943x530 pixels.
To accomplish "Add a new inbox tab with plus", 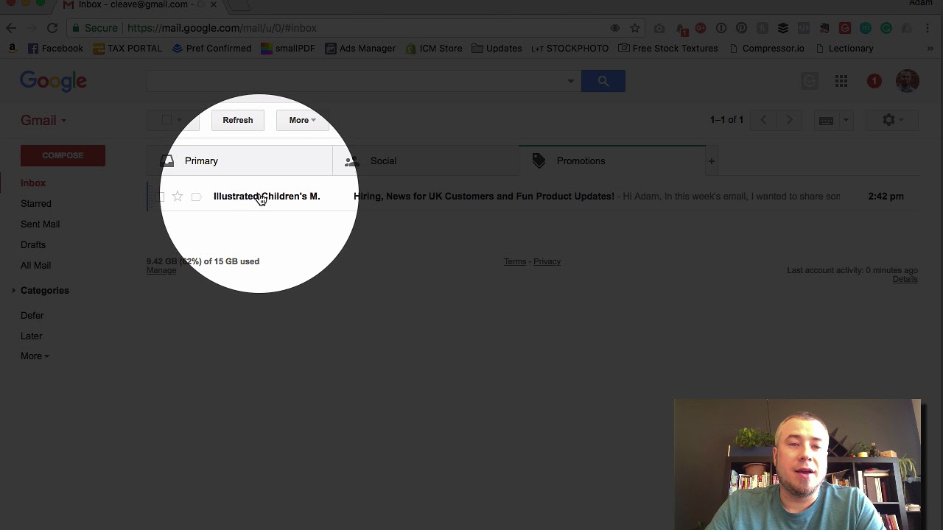I will coord(711,161).
